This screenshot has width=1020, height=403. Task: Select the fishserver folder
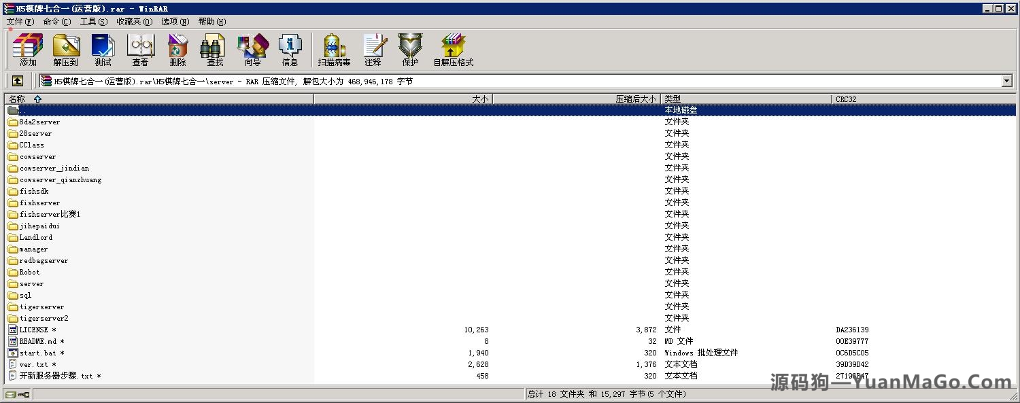[x=39, y=203]
